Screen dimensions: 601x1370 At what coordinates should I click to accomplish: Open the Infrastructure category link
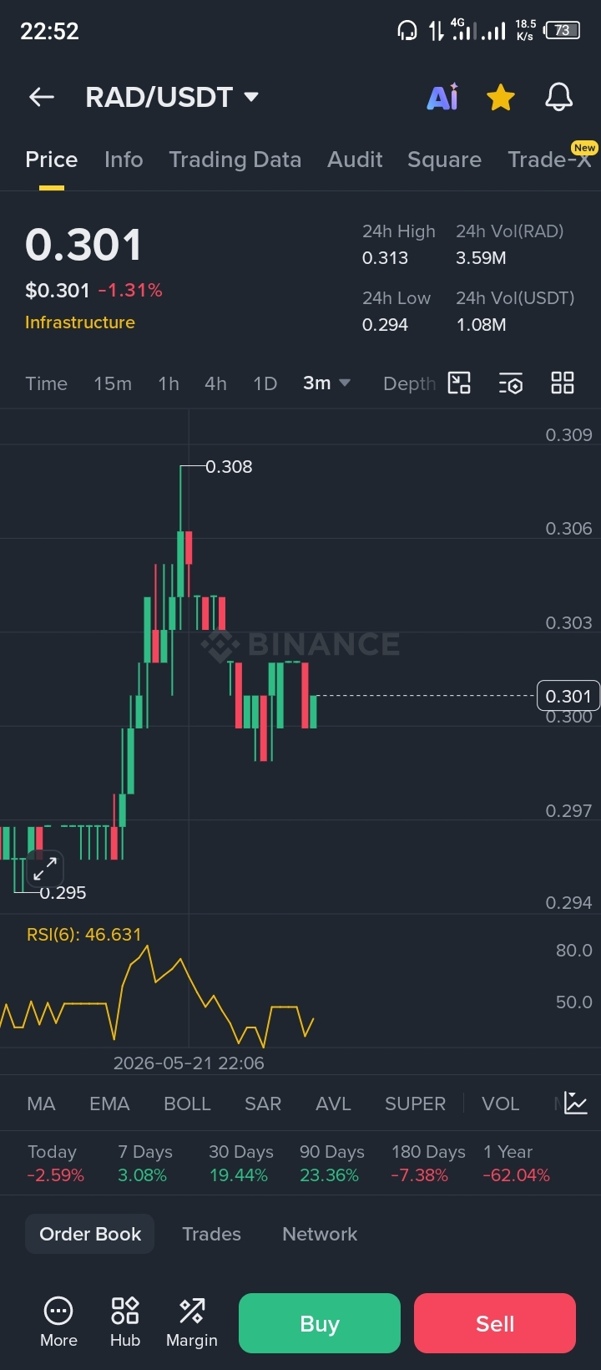click(x=80, y=322)
